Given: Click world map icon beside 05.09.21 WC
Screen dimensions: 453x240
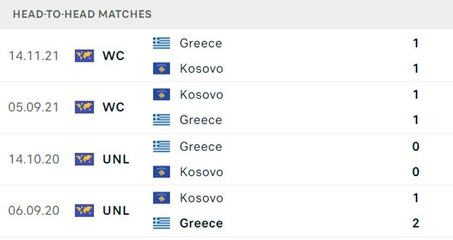Looking at the screenshot, I should tap(84, 107).
